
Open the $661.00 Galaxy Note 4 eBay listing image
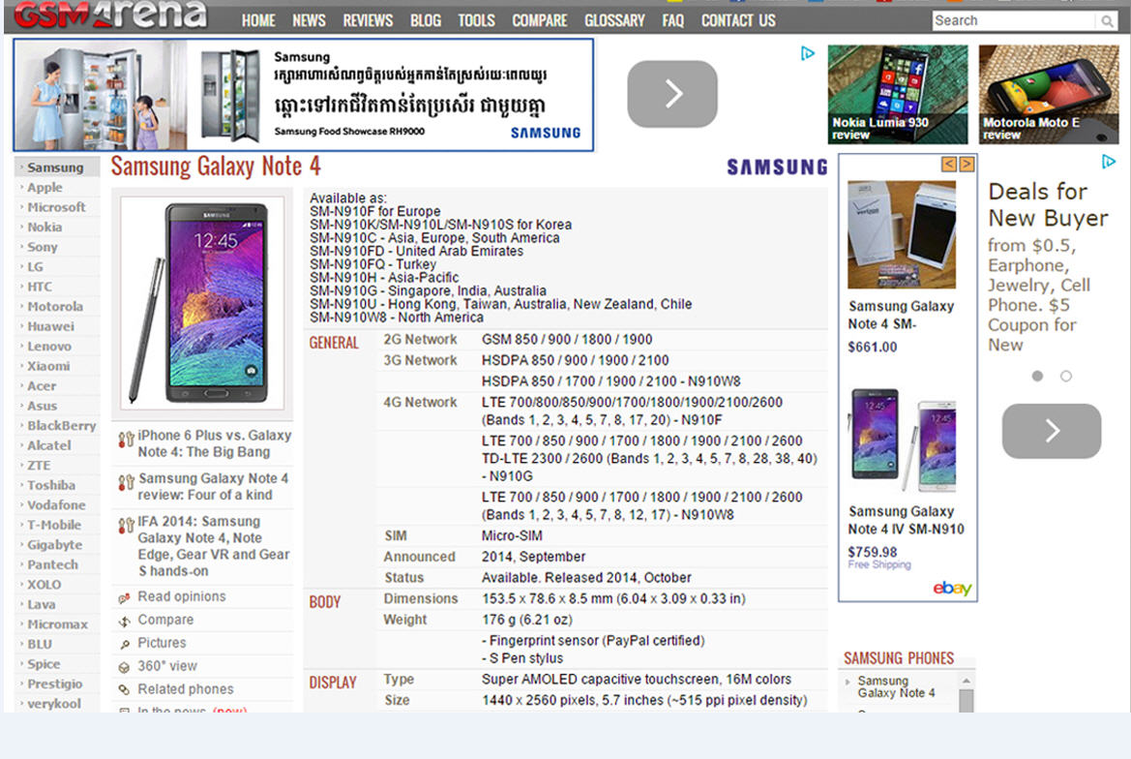tap(902, 234)
